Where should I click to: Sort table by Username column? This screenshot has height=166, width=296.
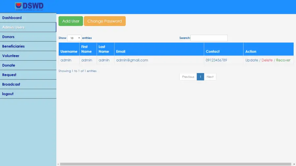click(69, 49)
